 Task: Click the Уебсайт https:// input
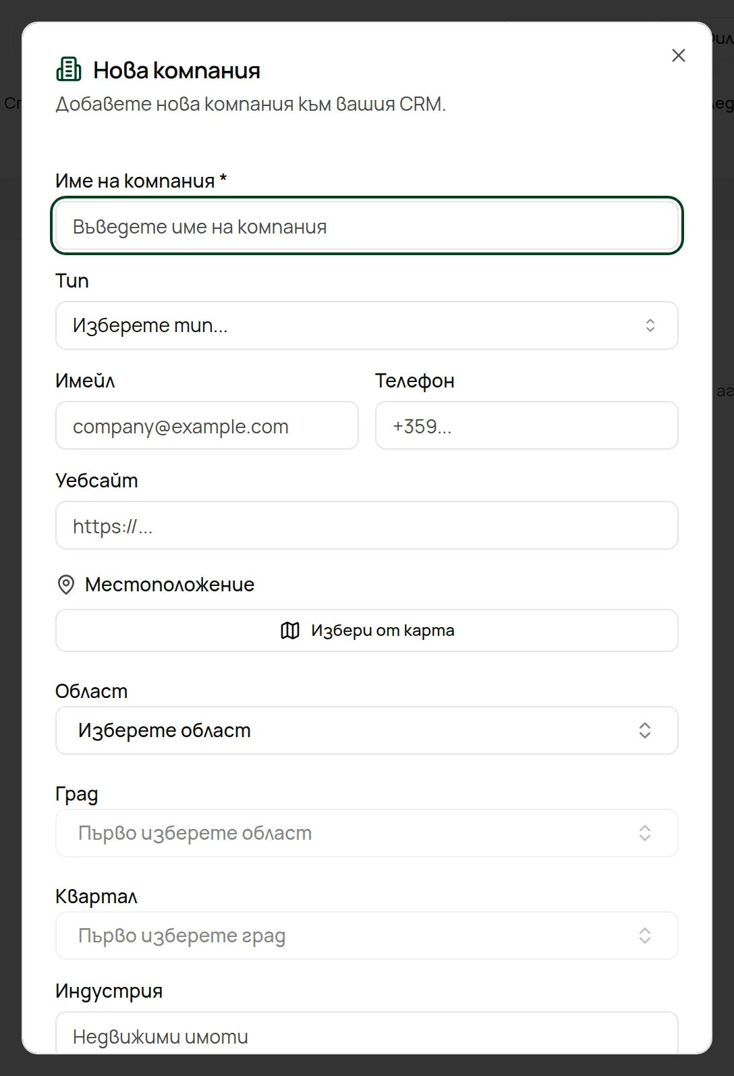(x=367, y=525)
